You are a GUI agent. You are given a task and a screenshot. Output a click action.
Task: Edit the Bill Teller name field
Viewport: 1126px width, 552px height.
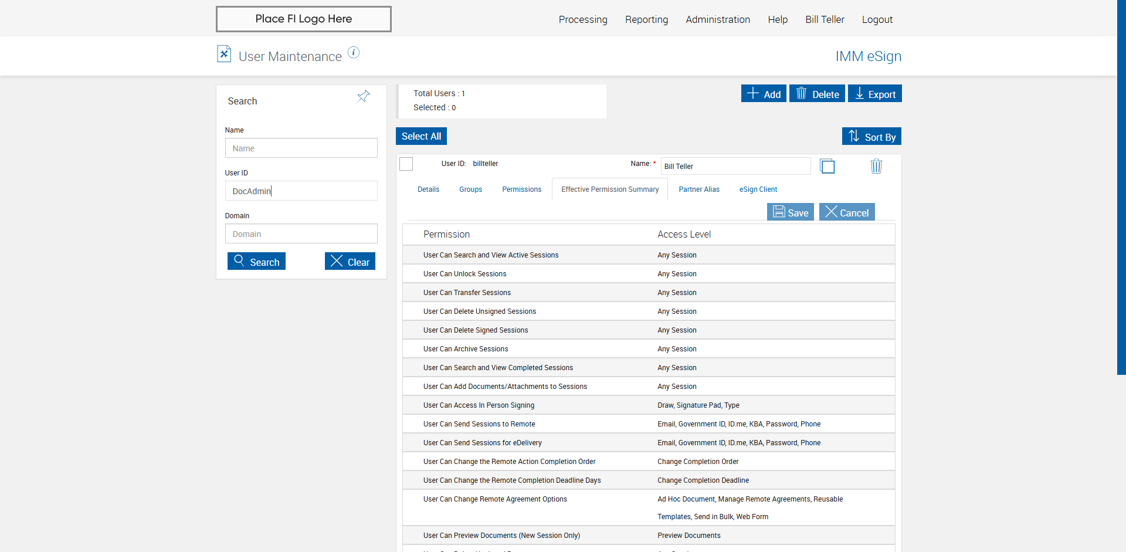click(736, 166)
